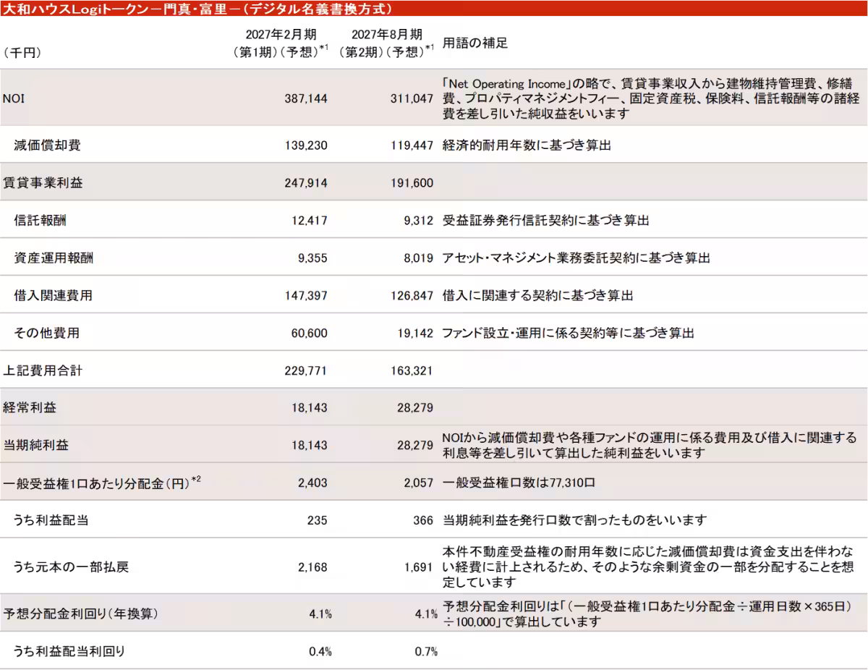868x670 pixels.
Task: Select the その他費用 row label
Action: point(47,334)
